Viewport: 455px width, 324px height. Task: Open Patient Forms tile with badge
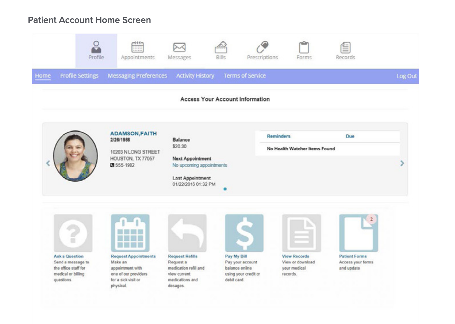[x=358, y=233]
